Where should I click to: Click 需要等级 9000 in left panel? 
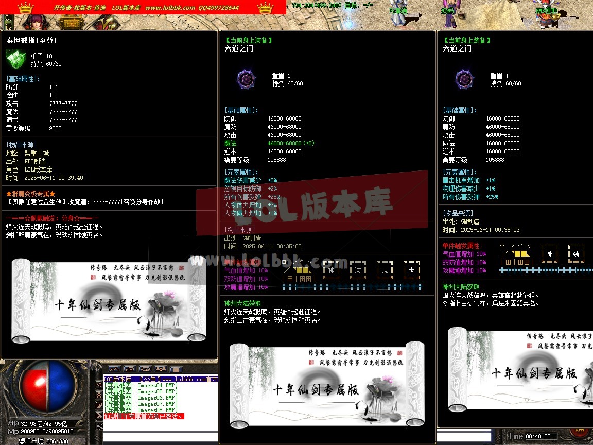(x=33, y=128)
